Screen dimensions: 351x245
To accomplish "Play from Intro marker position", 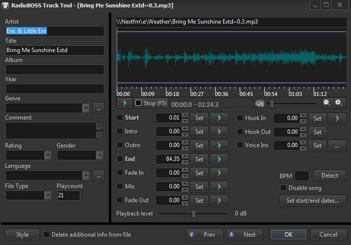I will [219, 131].
